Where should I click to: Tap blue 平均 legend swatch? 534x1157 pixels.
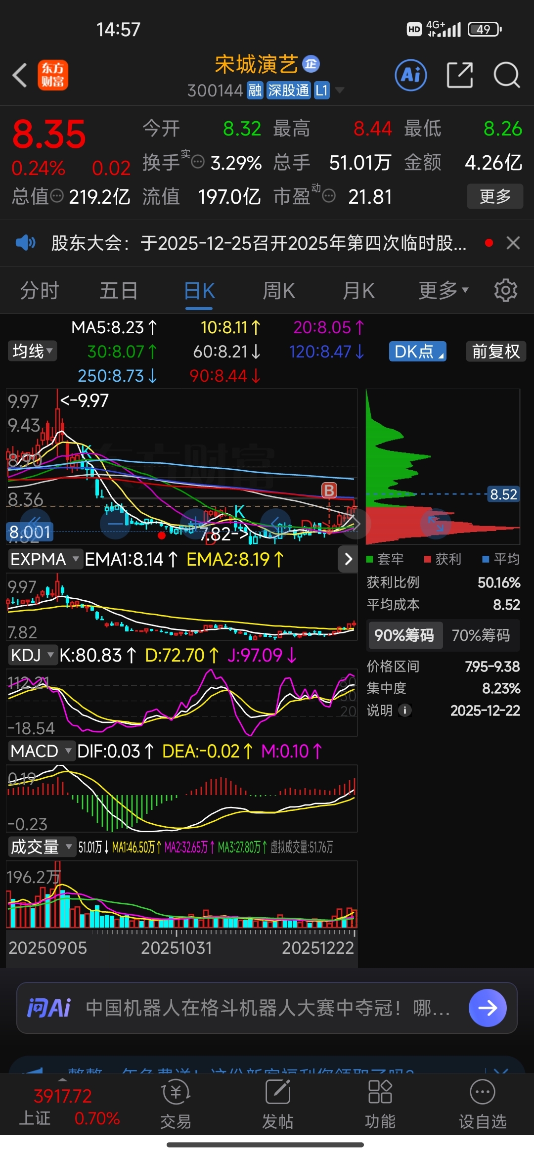click(x=486, y=559)
